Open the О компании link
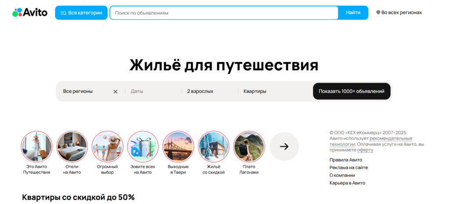The image size is (450, 204). point(342,176)
